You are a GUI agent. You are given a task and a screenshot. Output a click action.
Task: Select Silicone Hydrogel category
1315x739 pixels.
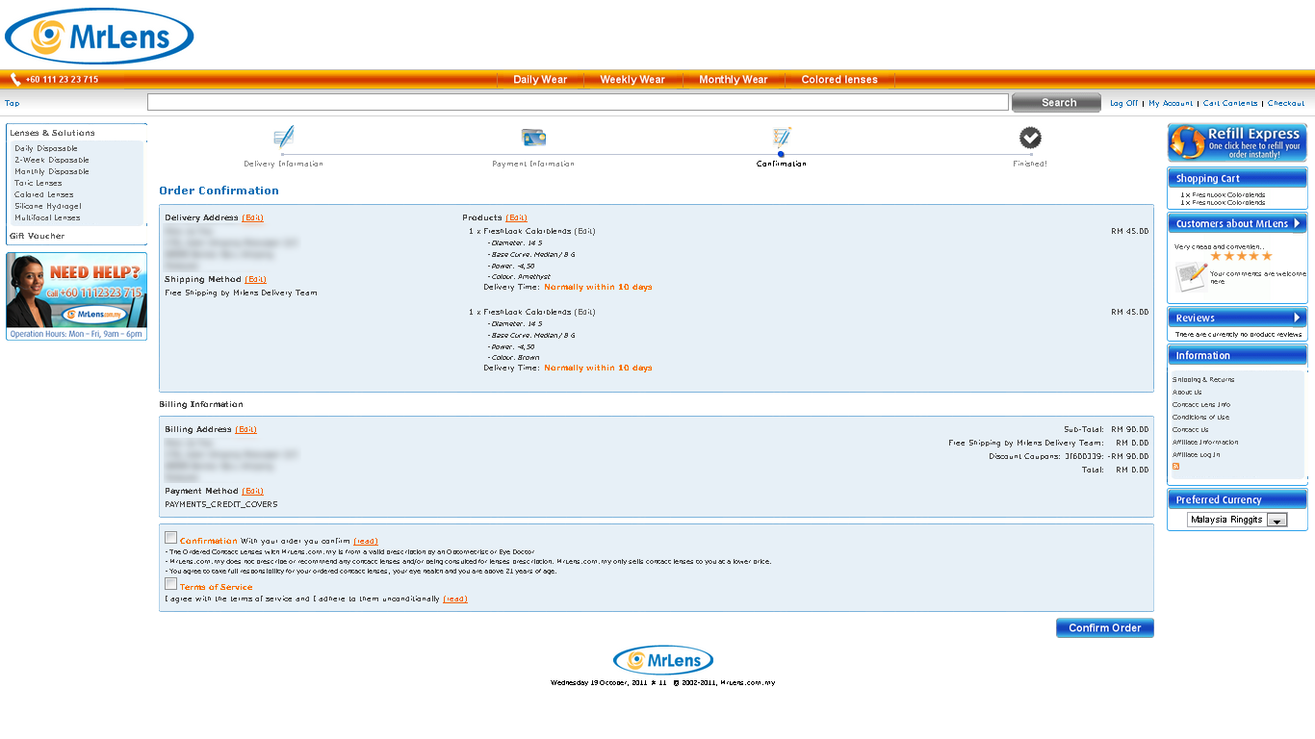tap(48, 207)
